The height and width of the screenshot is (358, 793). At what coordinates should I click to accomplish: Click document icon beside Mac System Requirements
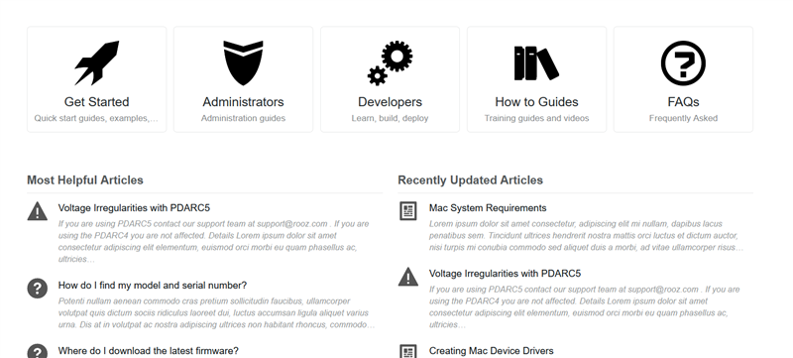(x=408, y=211)
